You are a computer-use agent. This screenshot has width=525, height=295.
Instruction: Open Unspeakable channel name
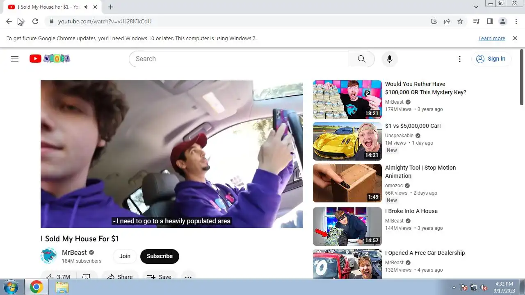click(x=399, y=136)
